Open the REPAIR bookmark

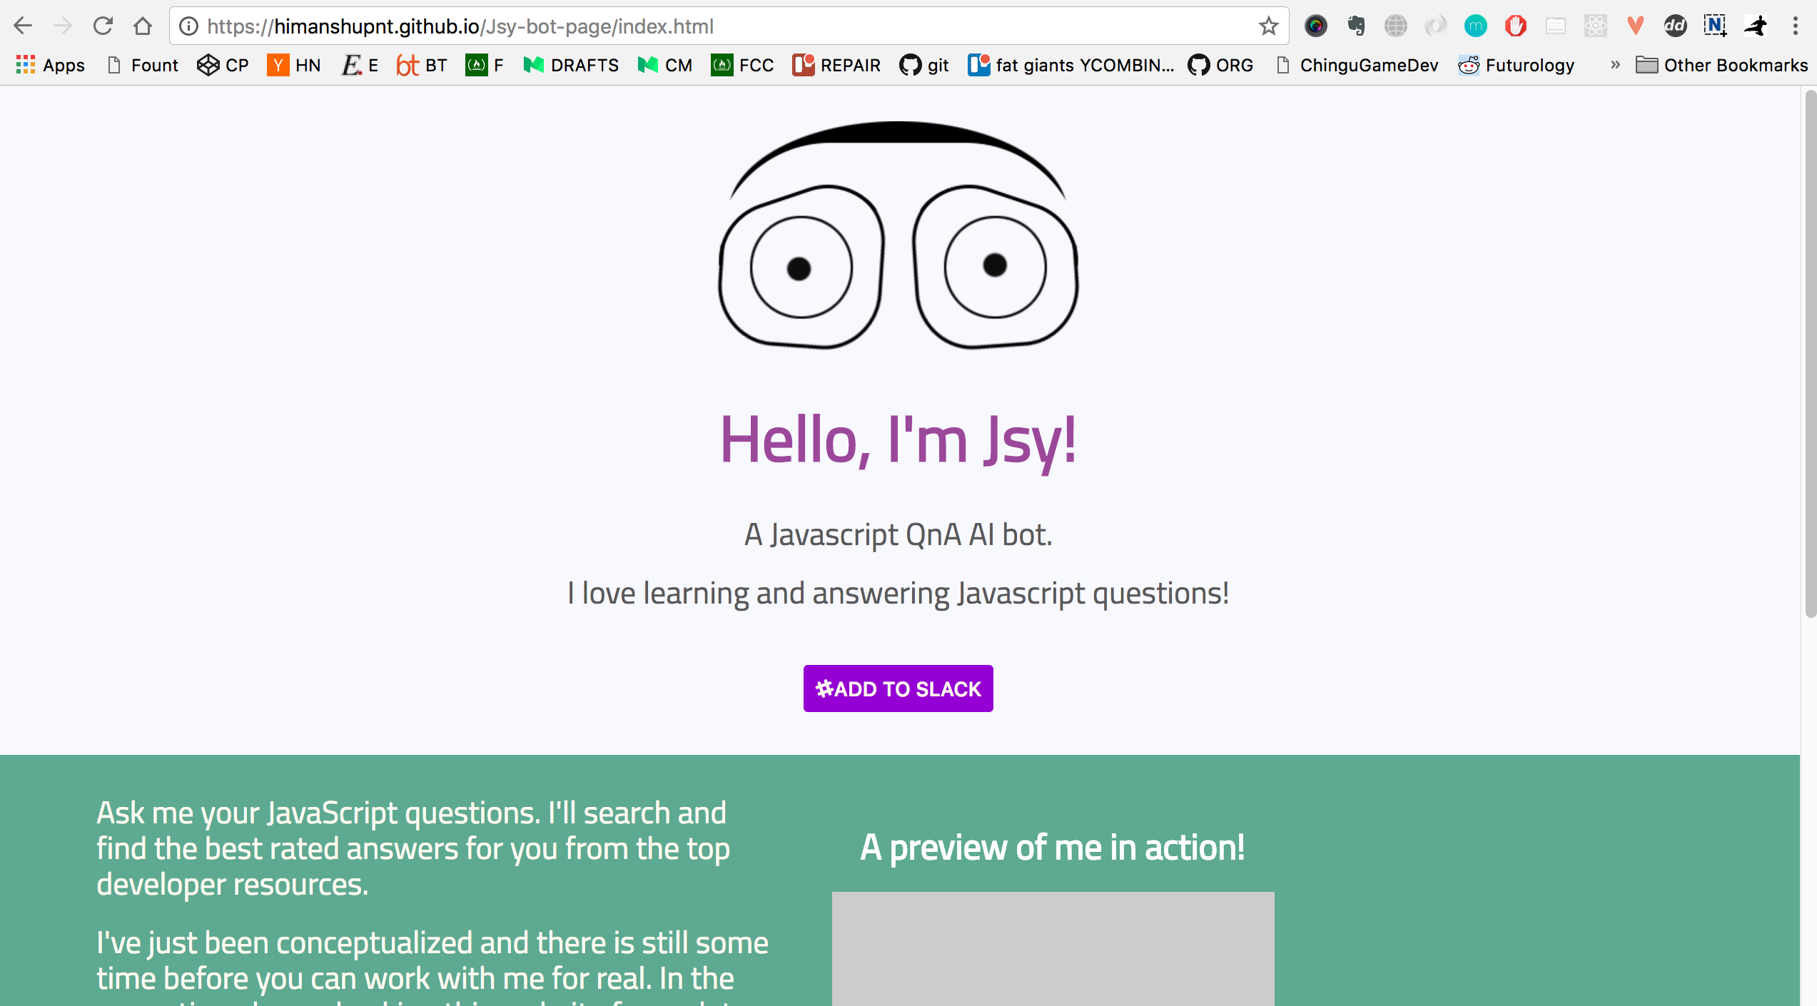836,65
